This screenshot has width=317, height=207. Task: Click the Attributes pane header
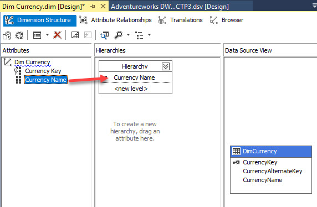coord(46,50)
